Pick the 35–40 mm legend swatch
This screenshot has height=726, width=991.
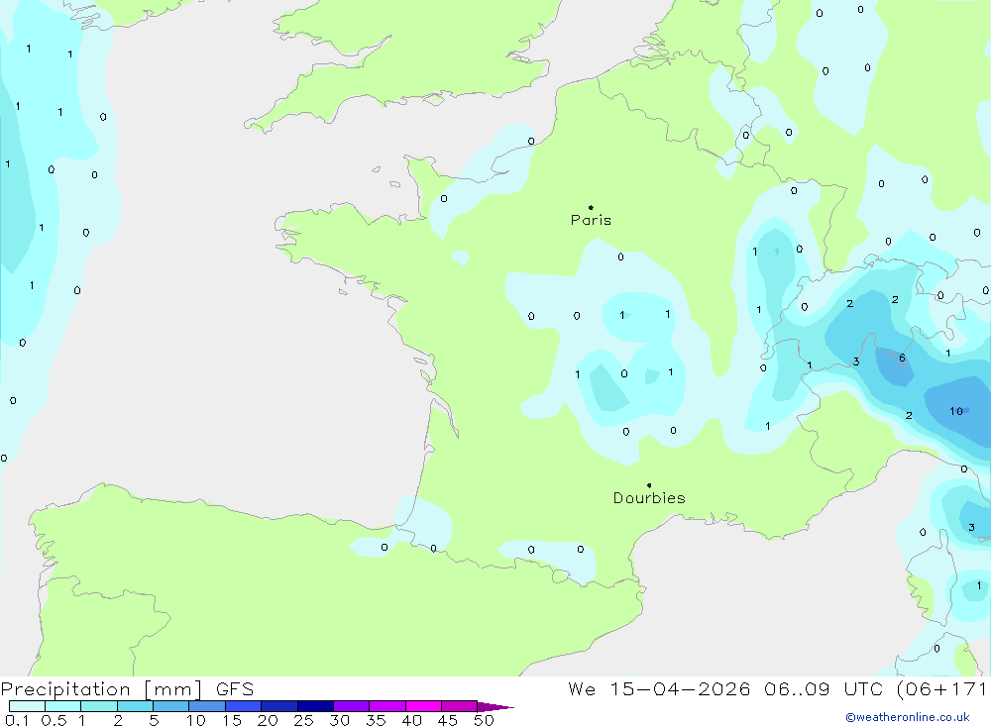click(x=387, y=706)
